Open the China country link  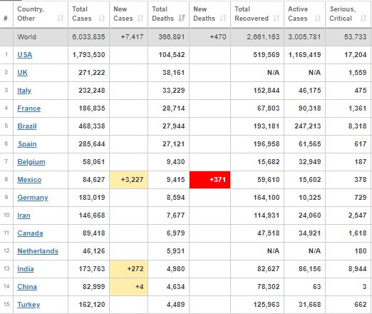pos(27,287)
